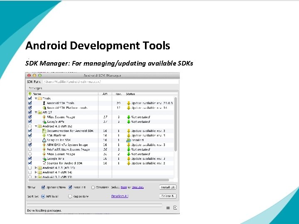Click the 'Done loading packages.' status text
299x224 pixels.
click(44, 210)
